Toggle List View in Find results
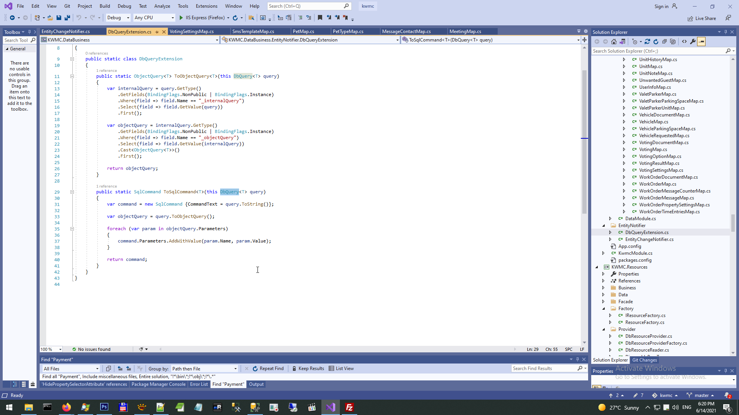The height and width of the screenshot is (415, 739). [x=341, y=369]
